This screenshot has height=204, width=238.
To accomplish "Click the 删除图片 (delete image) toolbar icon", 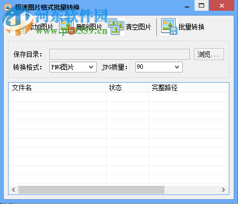I will pyautogui.click(x=67, y=27).
